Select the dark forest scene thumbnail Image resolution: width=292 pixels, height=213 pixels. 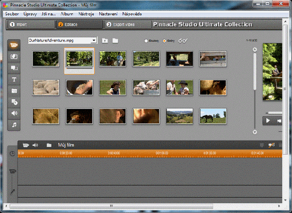click(46, 59)
